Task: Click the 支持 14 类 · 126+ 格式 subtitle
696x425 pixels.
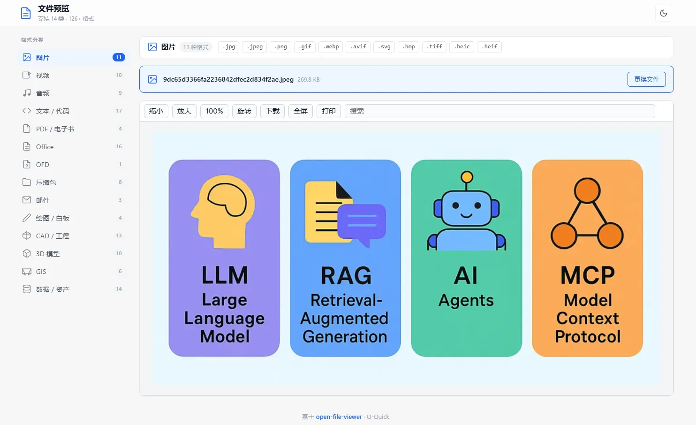Action: 66,19
